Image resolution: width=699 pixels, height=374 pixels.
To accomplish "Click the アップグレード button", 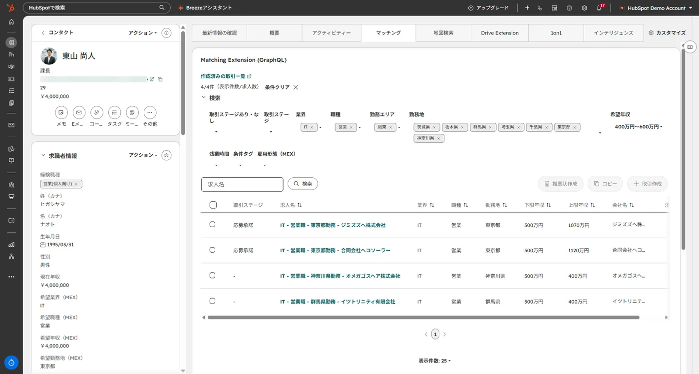I will pyautogui.click(x=488, y=8).
